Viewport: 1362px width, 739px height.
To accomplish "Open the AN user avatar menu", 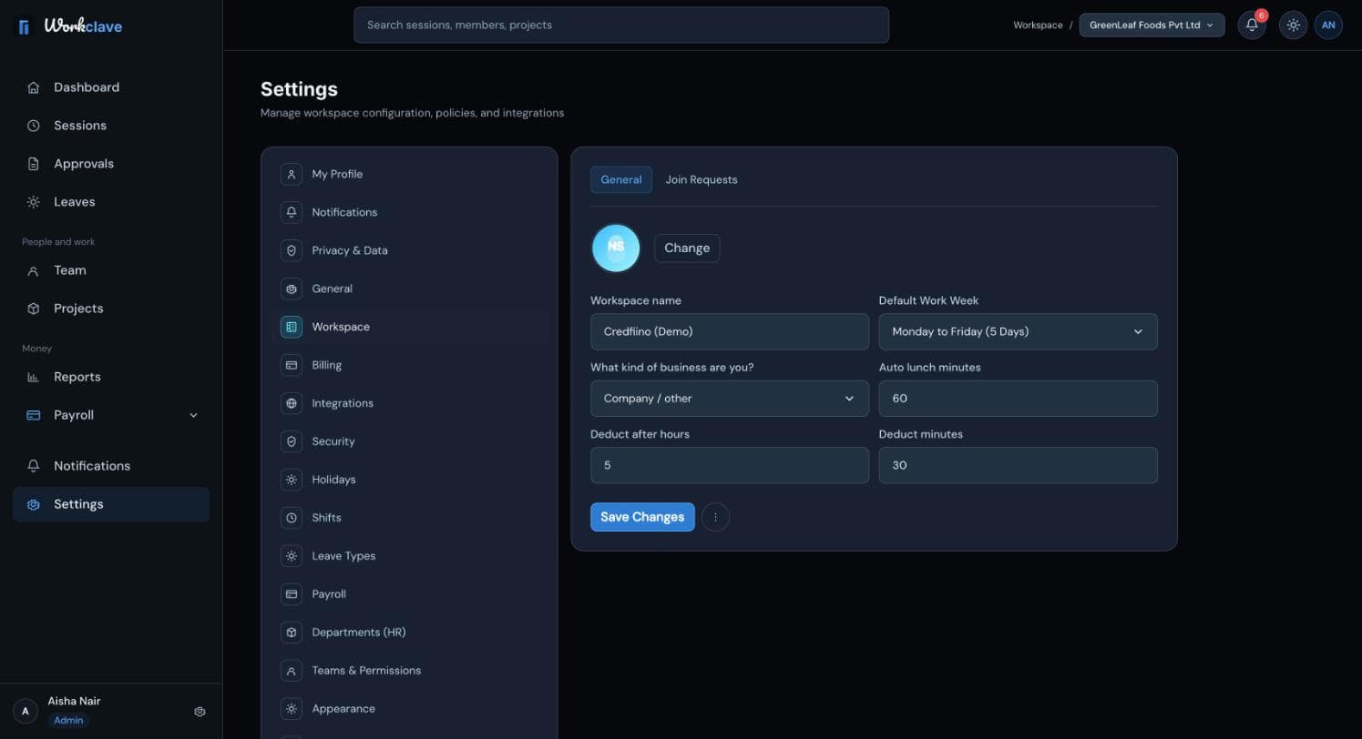I will click(x=1328, y=25).
